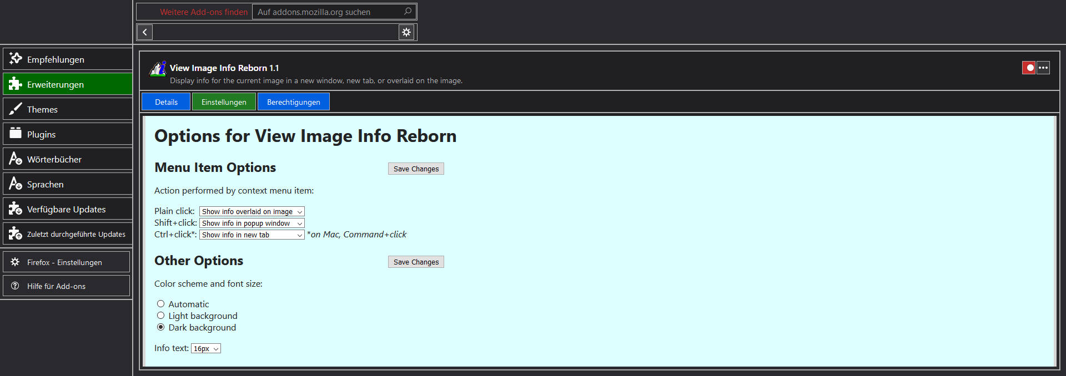Click the Sprachen language icon
The height and width of the screenshot is (376, 1066).
pos(16,184)
